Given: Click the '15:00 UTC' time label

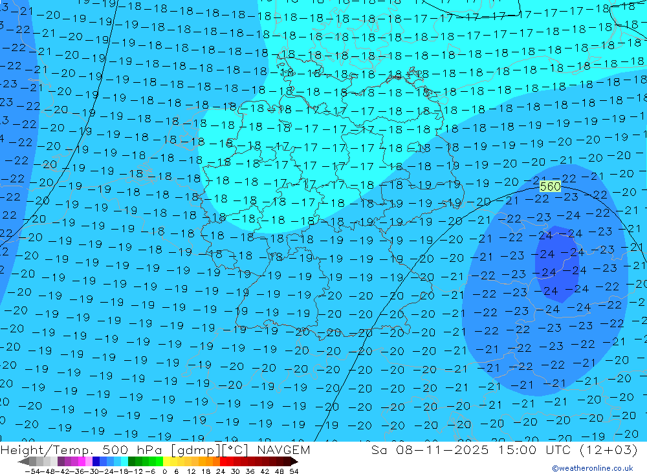Looking at the screenshot, I should (535, 449).
